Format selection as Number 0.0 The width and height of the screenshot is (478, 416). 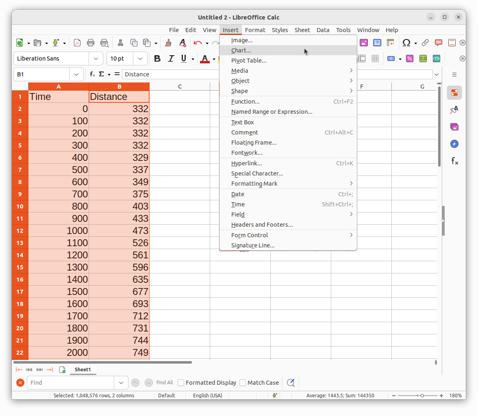(423, 58)
